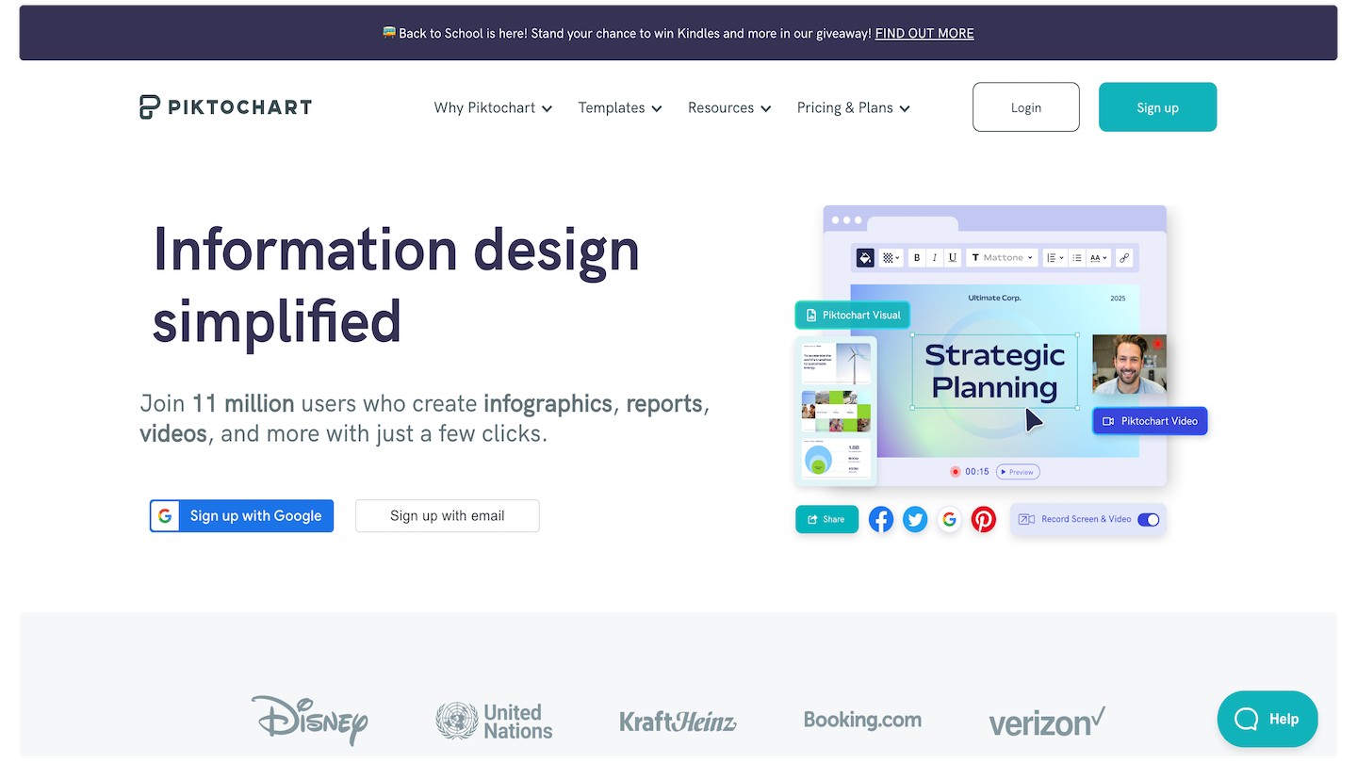Viewport: 1357px width, 763px height.
Task: Click the bulleted list icon in editor toolbar
Action: coord(1077,257)
